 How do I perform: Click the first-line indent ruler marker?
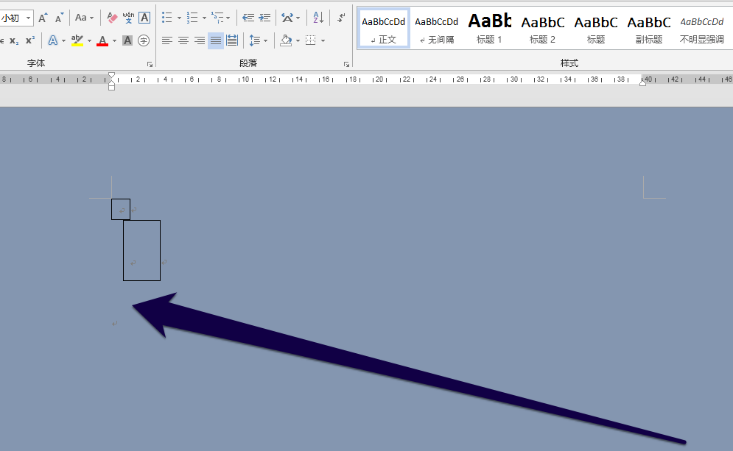[111, 75]
